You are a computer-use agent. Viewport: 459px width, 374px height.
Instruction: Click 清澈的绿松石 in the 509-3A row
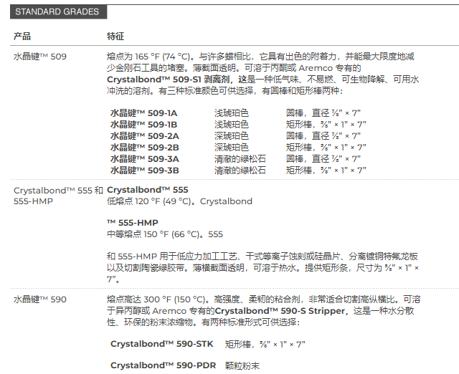point(240,159)
